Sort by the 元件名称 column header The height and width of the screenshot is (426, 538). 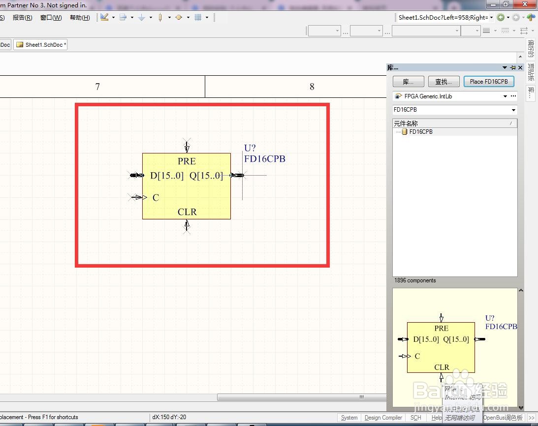tap(455, 123)
